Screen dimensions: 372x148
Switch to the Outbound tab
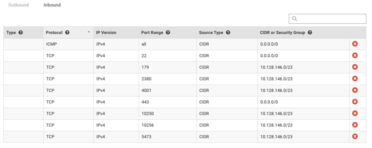coord(19,5)
